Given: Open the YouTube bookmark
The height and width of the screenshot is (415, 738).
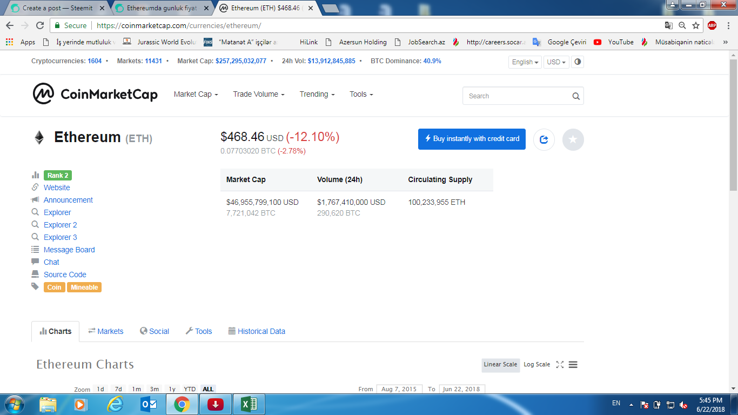Looking at the screenshot, I should 614,42.
